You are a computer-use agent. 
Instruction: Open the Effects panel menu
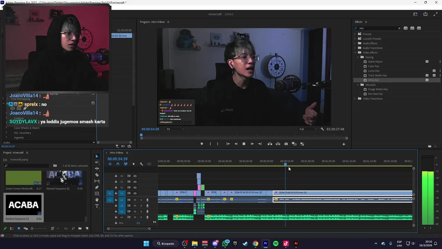click(366, 22)
